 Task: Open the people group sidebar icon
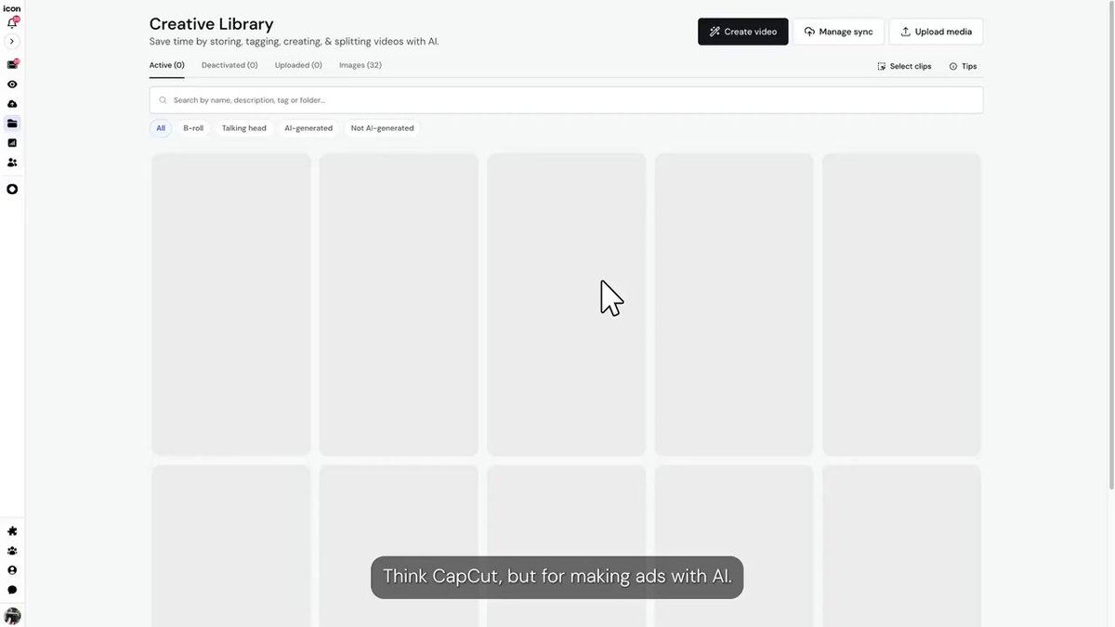[12, 163]
